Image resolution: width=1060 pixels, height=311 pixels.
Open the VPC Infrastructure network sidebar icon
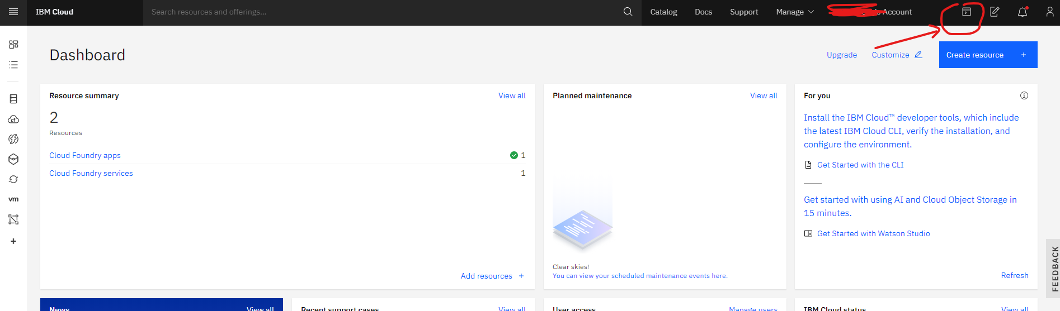pyautogui.click(x=13, y=219)
